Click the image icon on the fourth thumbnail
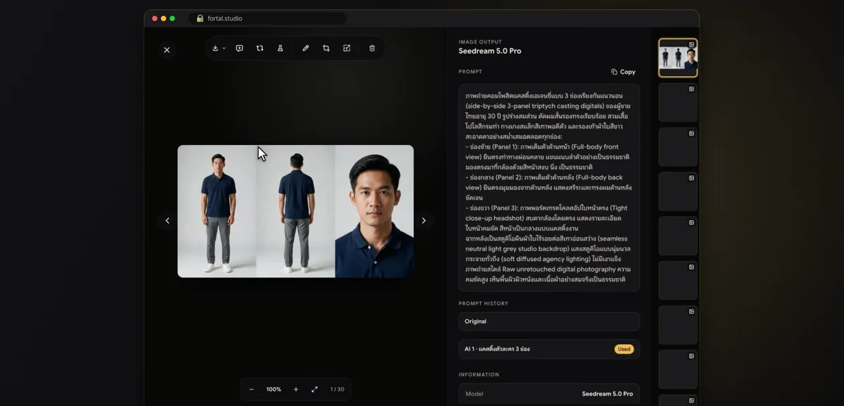The height and width of the screenshot is (406, 844). point(692,178)
